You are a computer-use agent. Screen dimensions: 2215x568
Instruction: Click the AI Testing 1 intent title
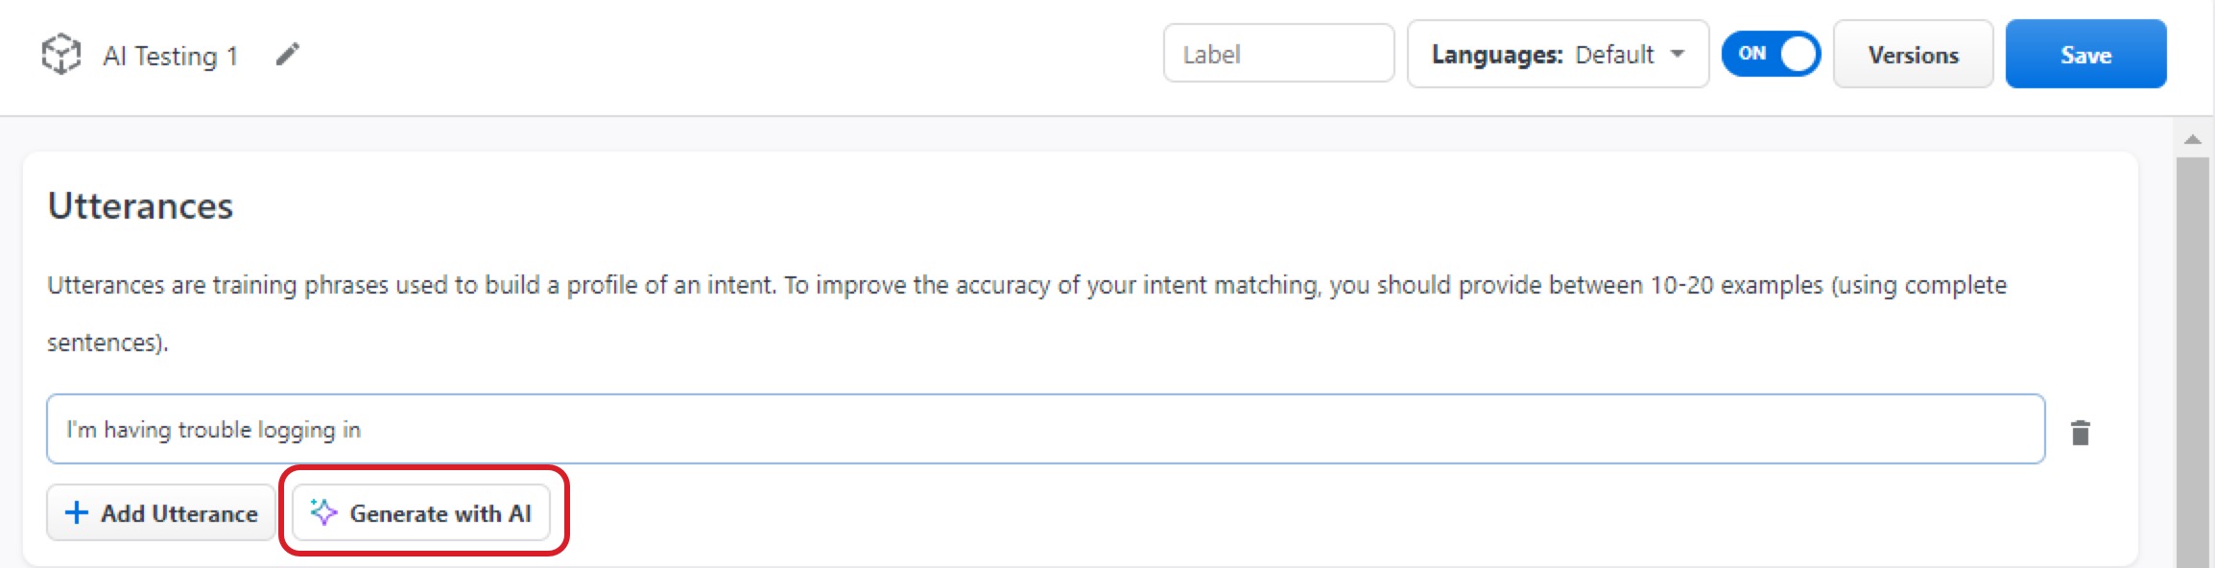pyautogui.click(x=170, y=56)
